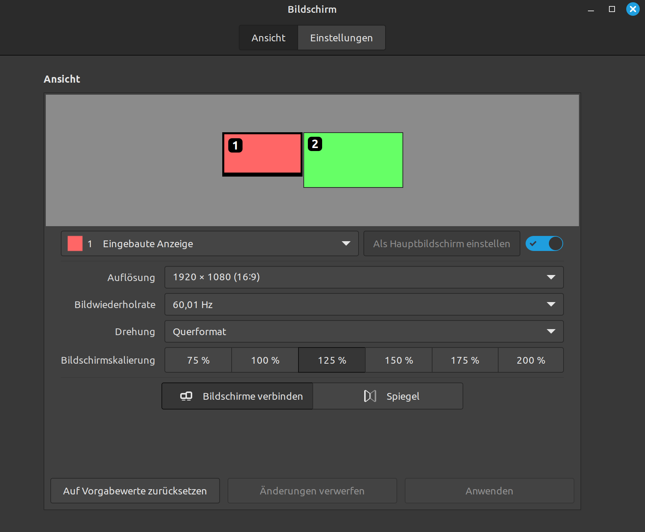Screen dimensions: 645x532
Task: Pick 175 % screen scaling
Action: (465, 360)
